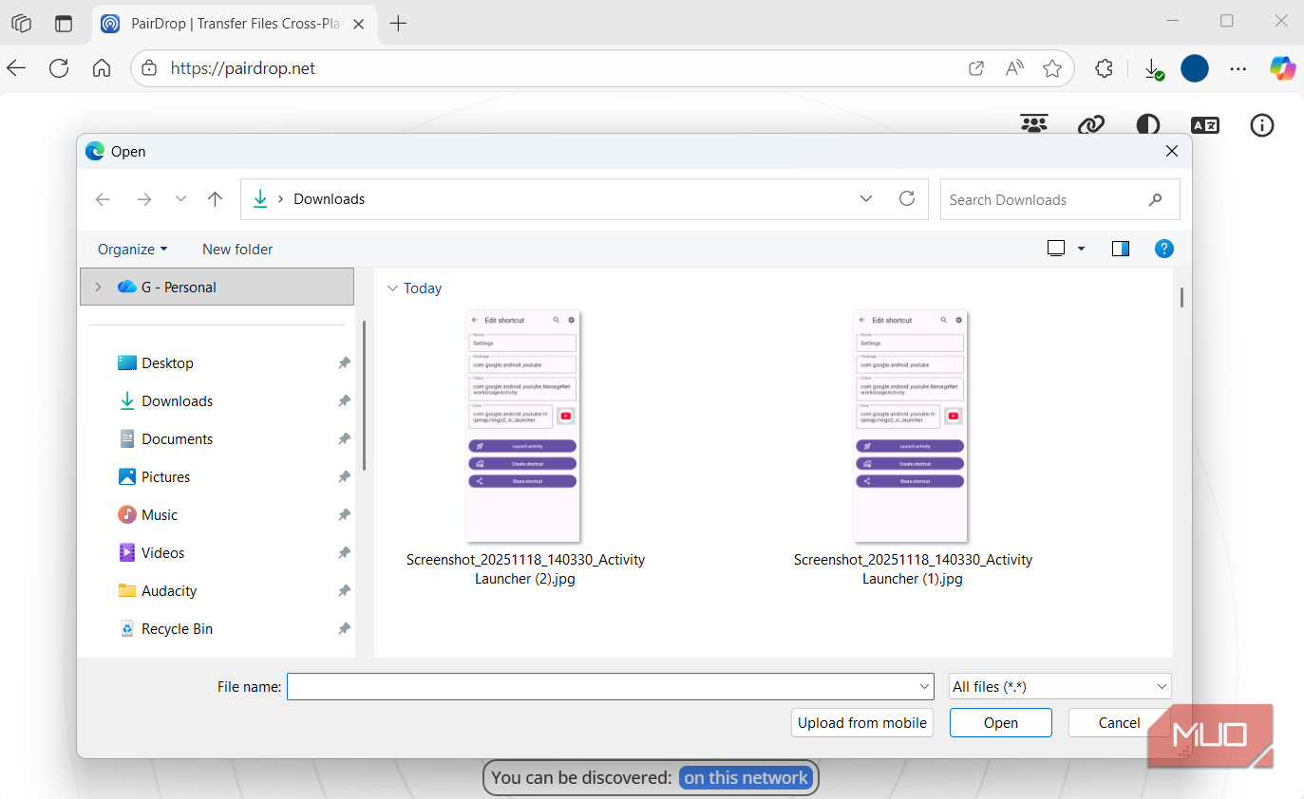Click the Open button

(x=1001, y=723)
